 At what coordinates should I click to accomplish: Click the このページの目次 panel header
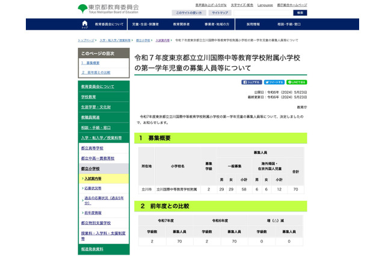pyautogui.click(x=103, y=53)
